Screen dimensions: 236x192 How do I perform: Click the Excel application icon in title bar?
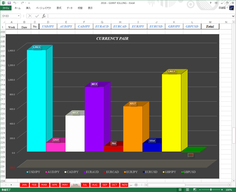coord(3,3)
